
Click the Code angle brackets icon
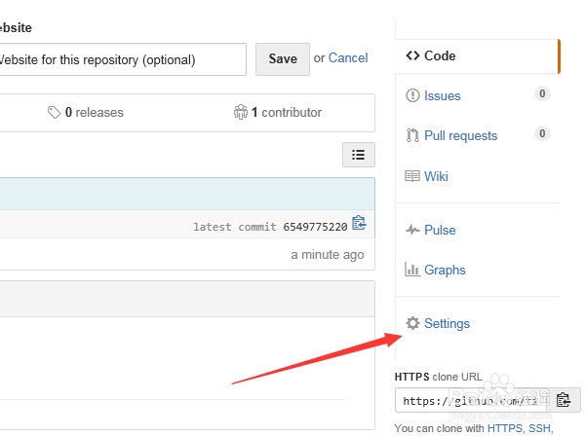pyautogui.click(x=412, y=55)
